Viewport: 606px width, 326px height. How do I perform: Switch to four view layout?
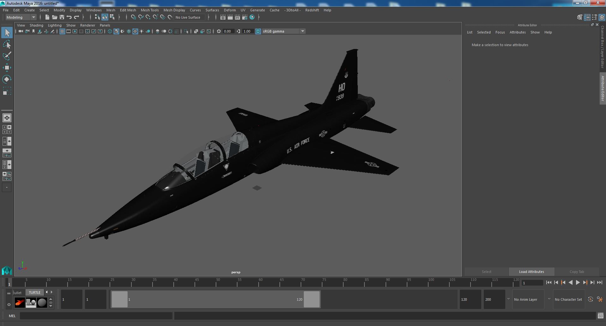tap(7, 130)
